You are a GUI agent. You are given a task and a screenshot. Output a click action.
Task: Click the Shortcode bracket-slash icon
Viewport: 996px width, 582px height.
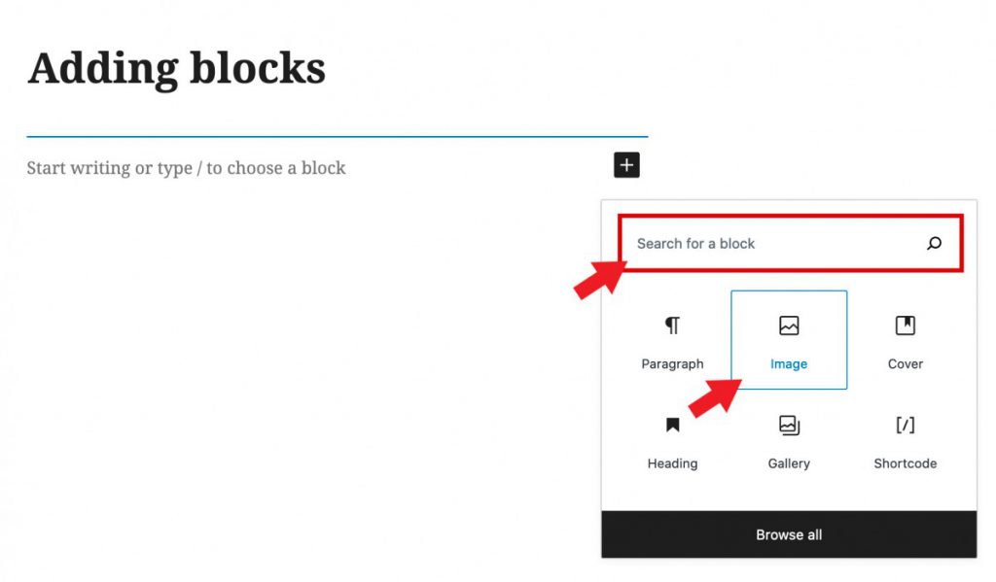coord(906,425)
